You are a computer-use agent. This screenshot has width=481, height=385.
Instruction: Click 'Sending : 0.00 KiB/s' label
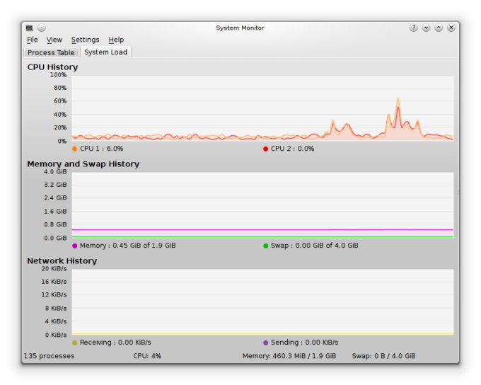[x=304, y=343]
